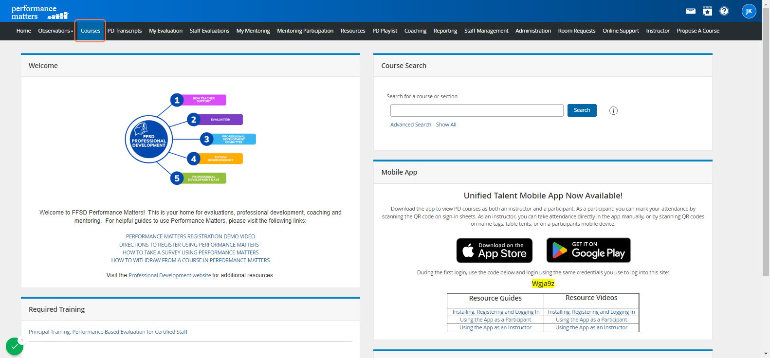Open How to Take a Survey link
Screen dimensions: 770x358
pos(190,252)
